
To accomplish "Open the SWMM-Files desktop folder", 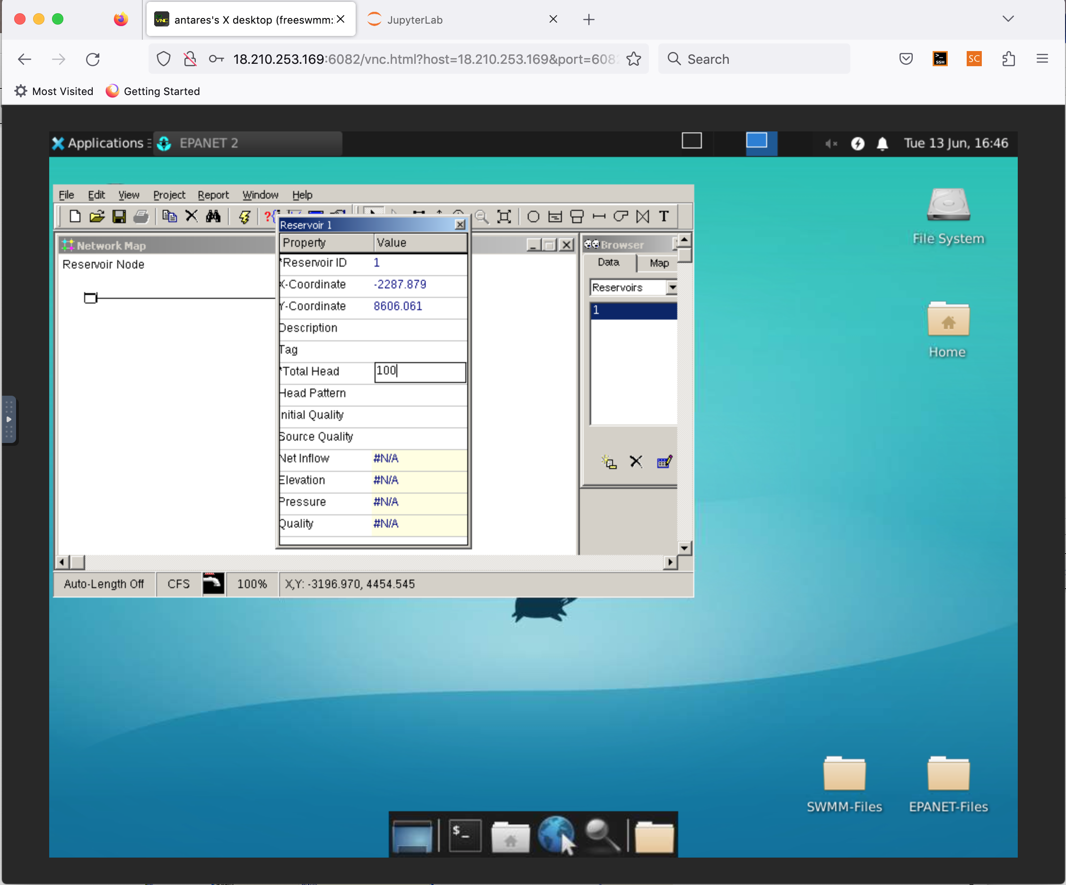I will (x=844, y=784).
